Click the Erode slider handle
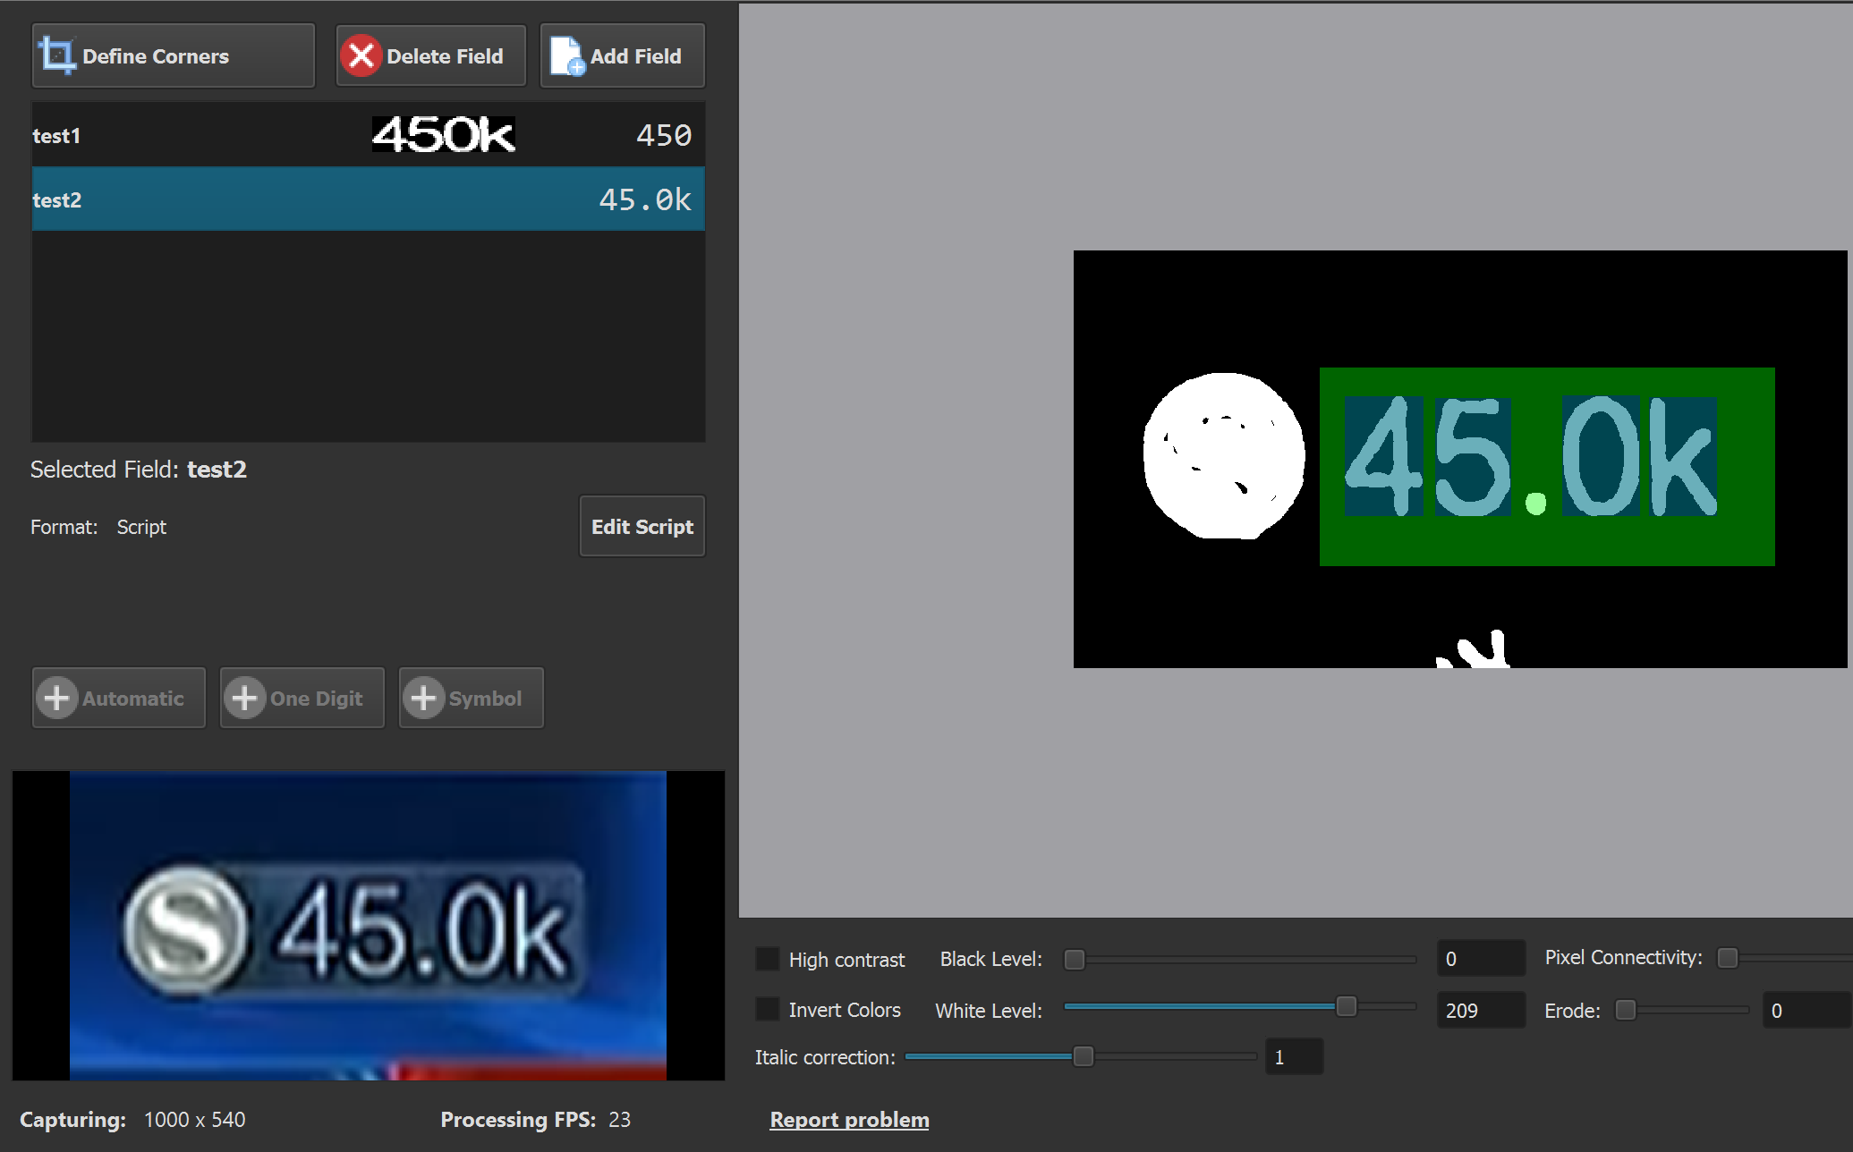The width and height of the screenshot is (1853, 1152). [x=1626, y=1011]
